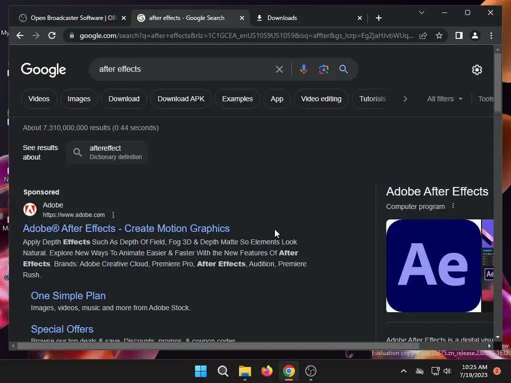Viewport: 511px width, 383px height.
Task: Submit search with magnifier icon
Action: [343, 69]
